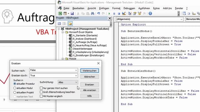Image resolution: width=200 pixels, height=112 pixels.
Task: Click the Copy icon in the toolbar
Action: tap(83, 13)
